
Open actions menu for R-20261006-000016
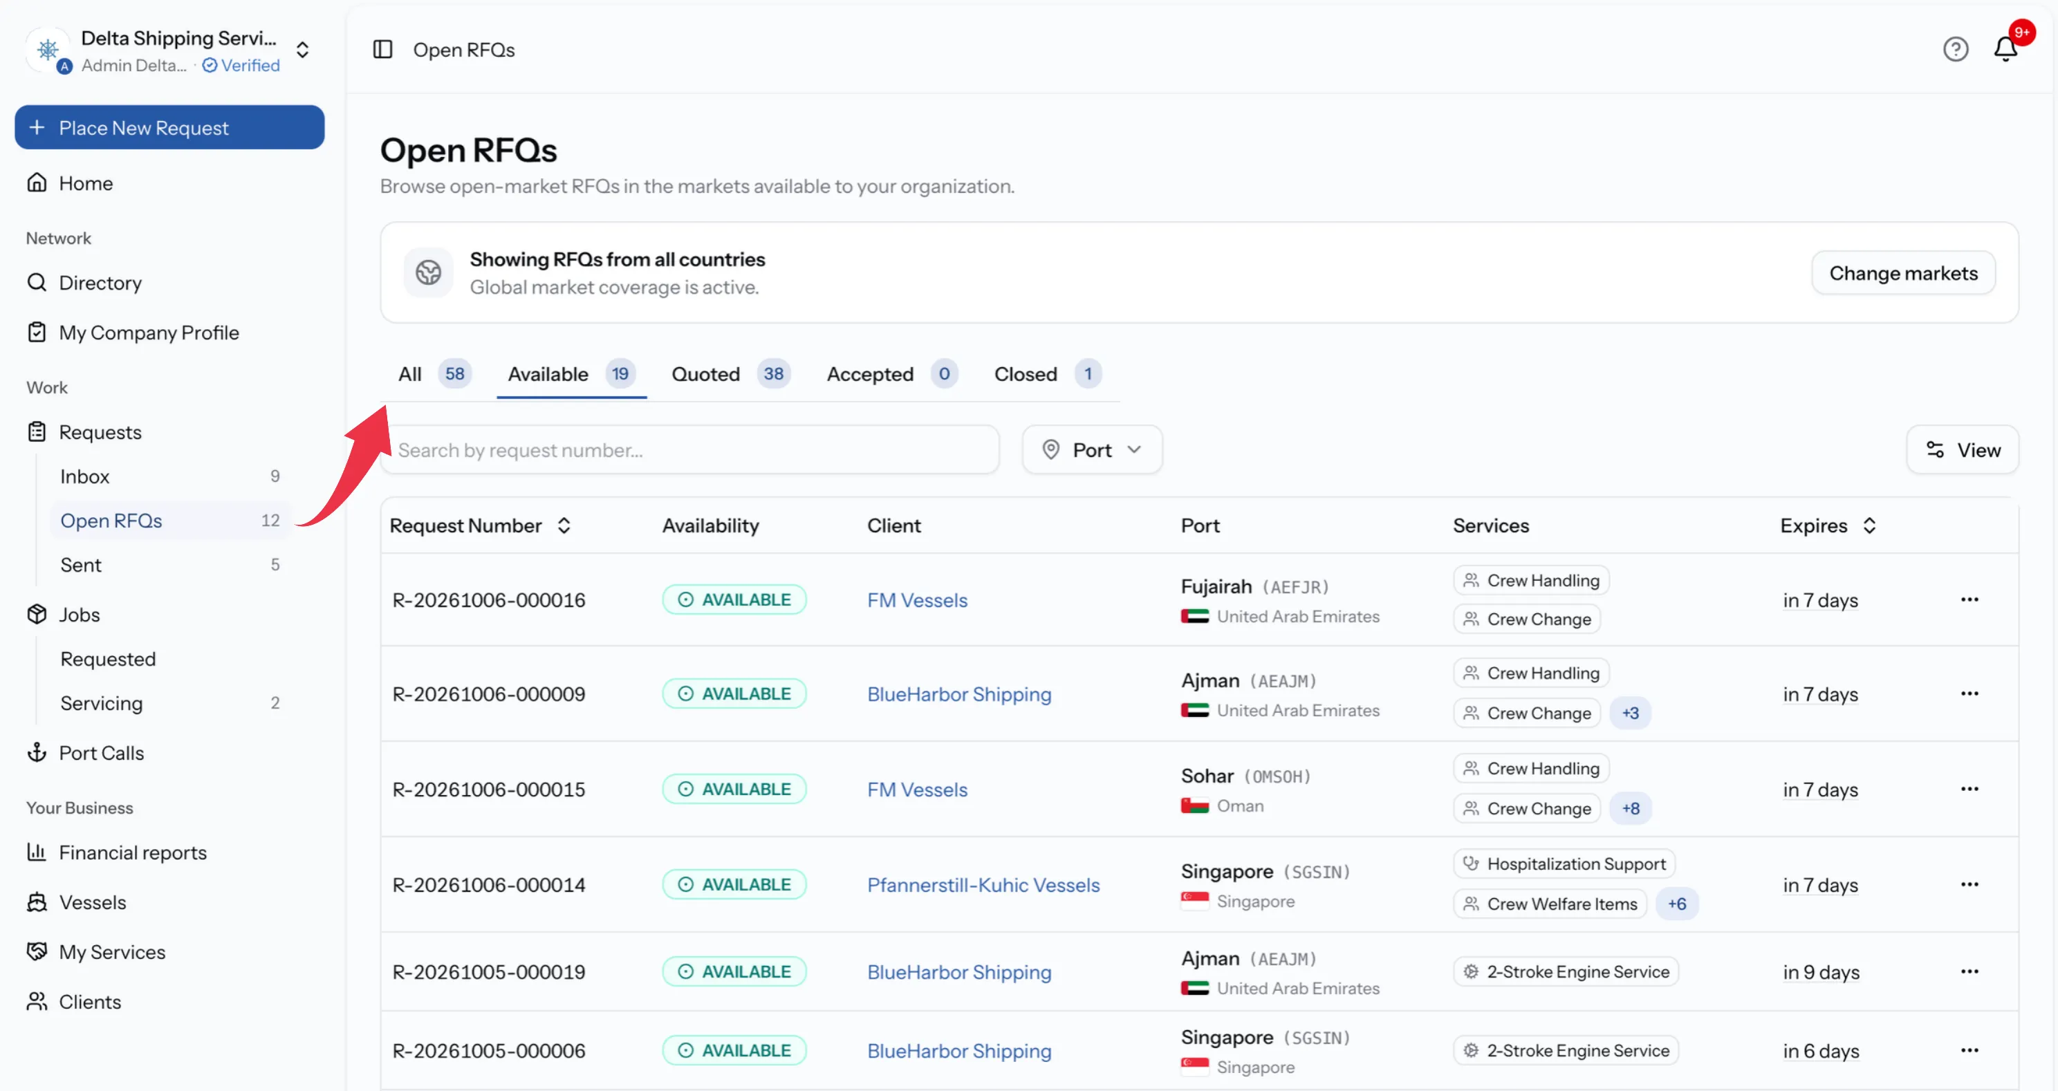coord(1969,599)
